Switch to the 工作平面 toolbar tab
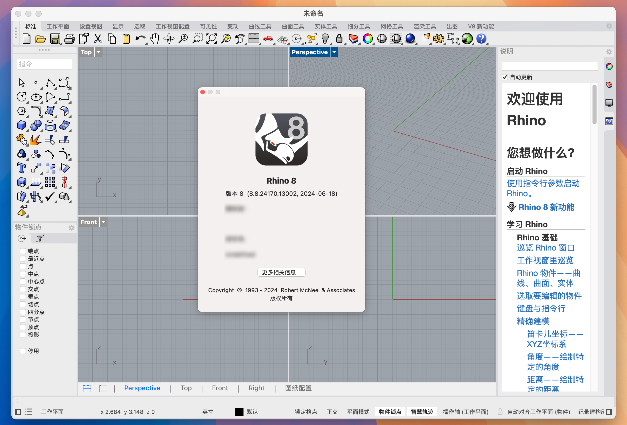The width and height of the screenshot is (627, 425). 58,26
